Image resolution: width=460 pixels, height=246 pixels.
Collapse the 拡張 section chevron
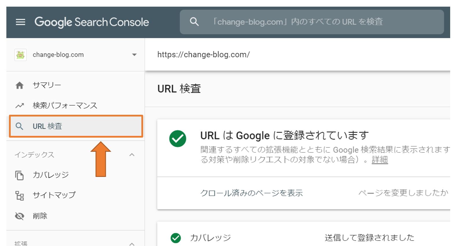132,244
